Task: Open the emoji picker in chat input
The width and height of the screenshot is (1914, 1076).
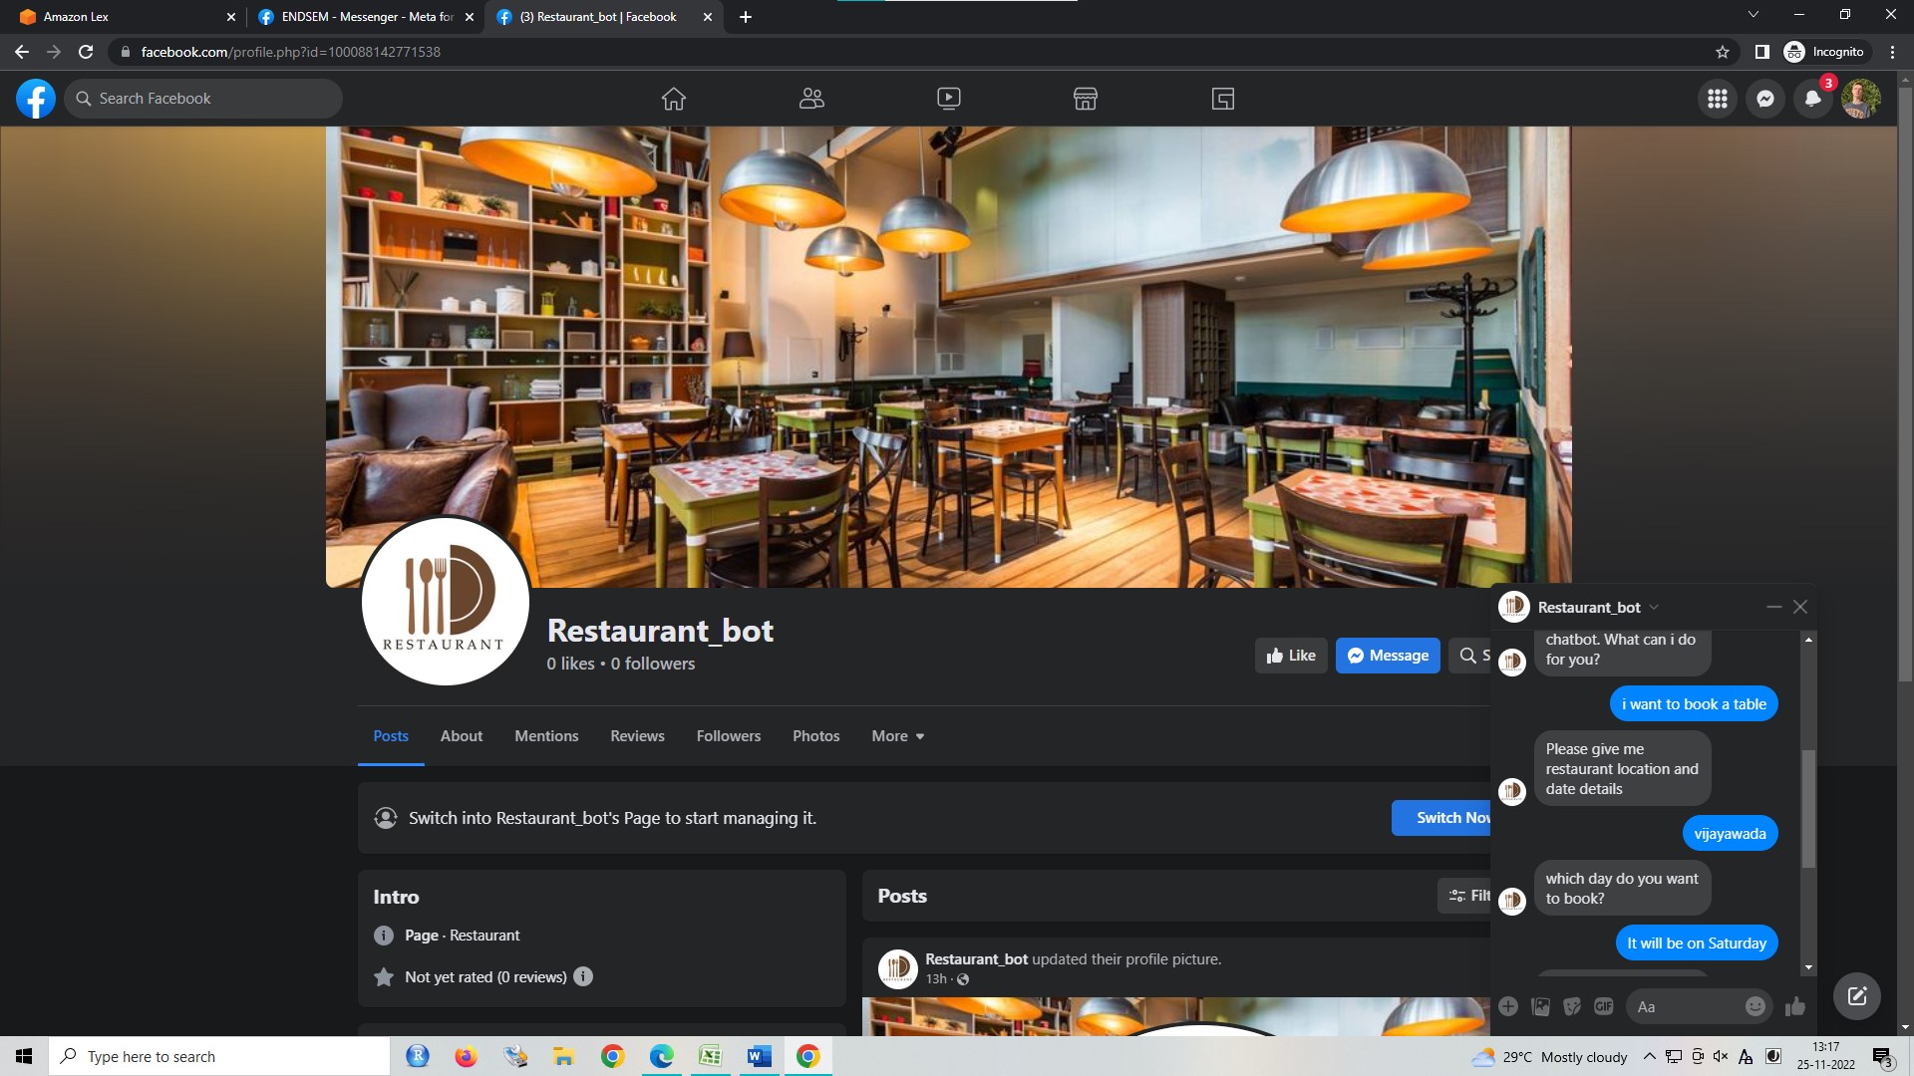Action: (x=1754, y=1006)
